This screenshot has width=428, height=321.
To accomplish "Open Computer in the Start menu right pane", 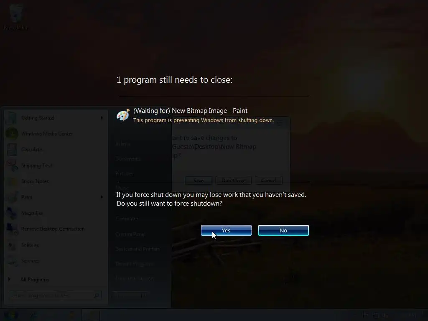I will [x=127, y=218].
